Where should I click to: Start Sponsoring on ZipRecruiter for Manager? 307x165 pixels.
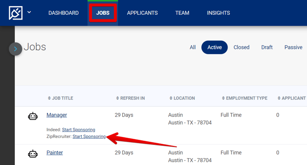click(x=89, y=137)
